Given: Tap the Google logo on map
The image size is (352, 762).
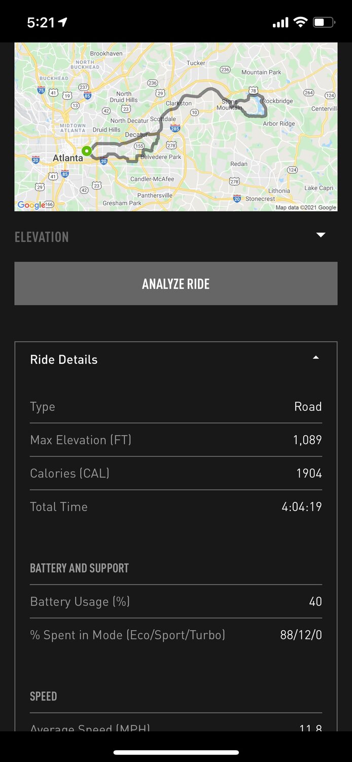Looking at the screenshot, I should pyautogui.click(x=31, y=205).
